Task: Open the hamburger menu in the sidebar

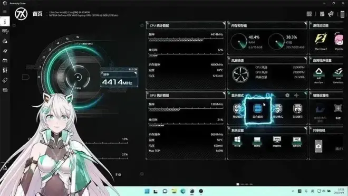Action: point(5,11)
